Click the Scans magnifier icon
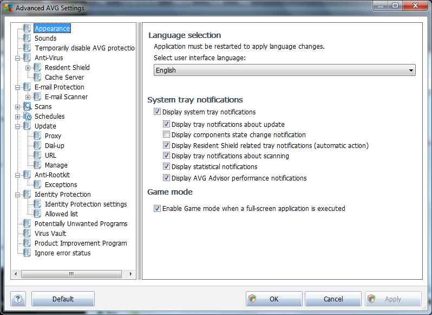Image resolution: width=432 pixels, height=315 pixels. 27,106
